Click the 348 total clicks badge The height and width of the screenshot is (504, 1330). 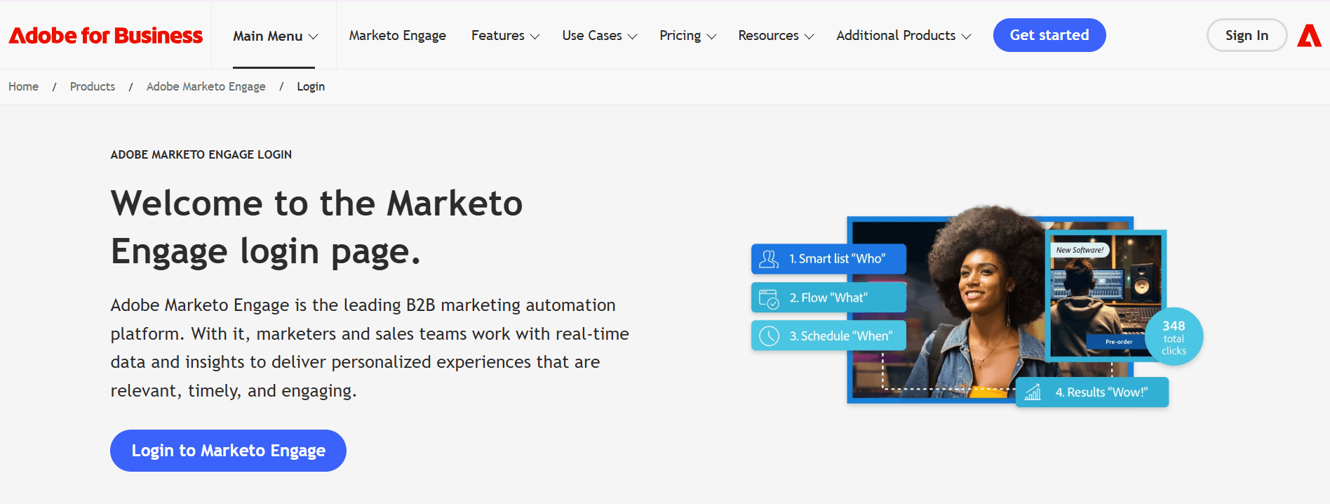(1174, 337)
